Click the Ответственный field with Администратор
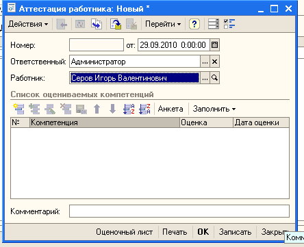This screenshot has height=247, width=304. [x=135, y=62]
